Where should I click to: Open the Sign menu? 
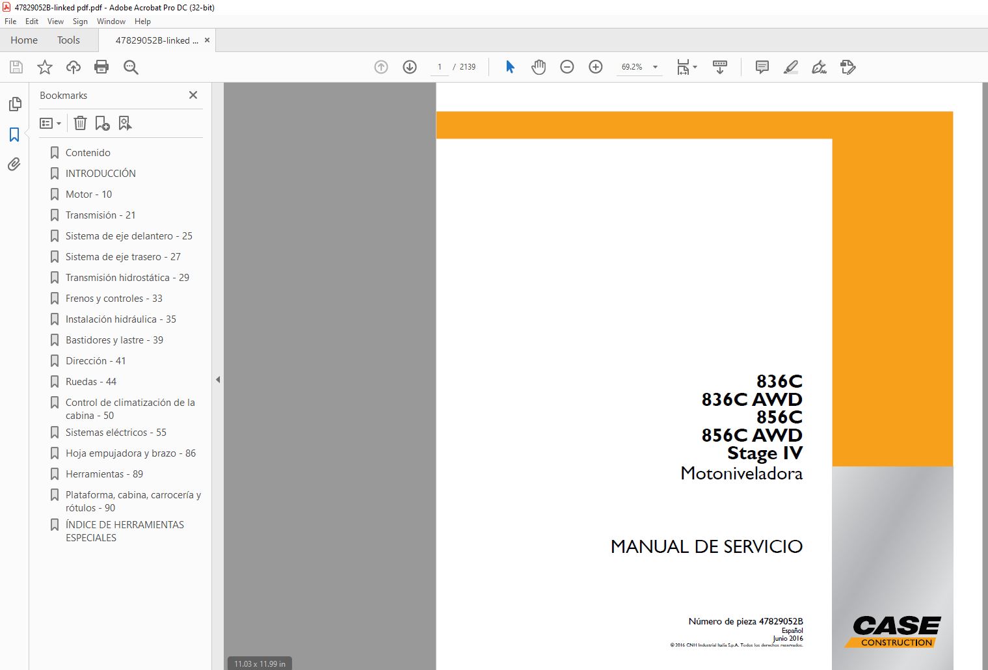pos(80,21)
